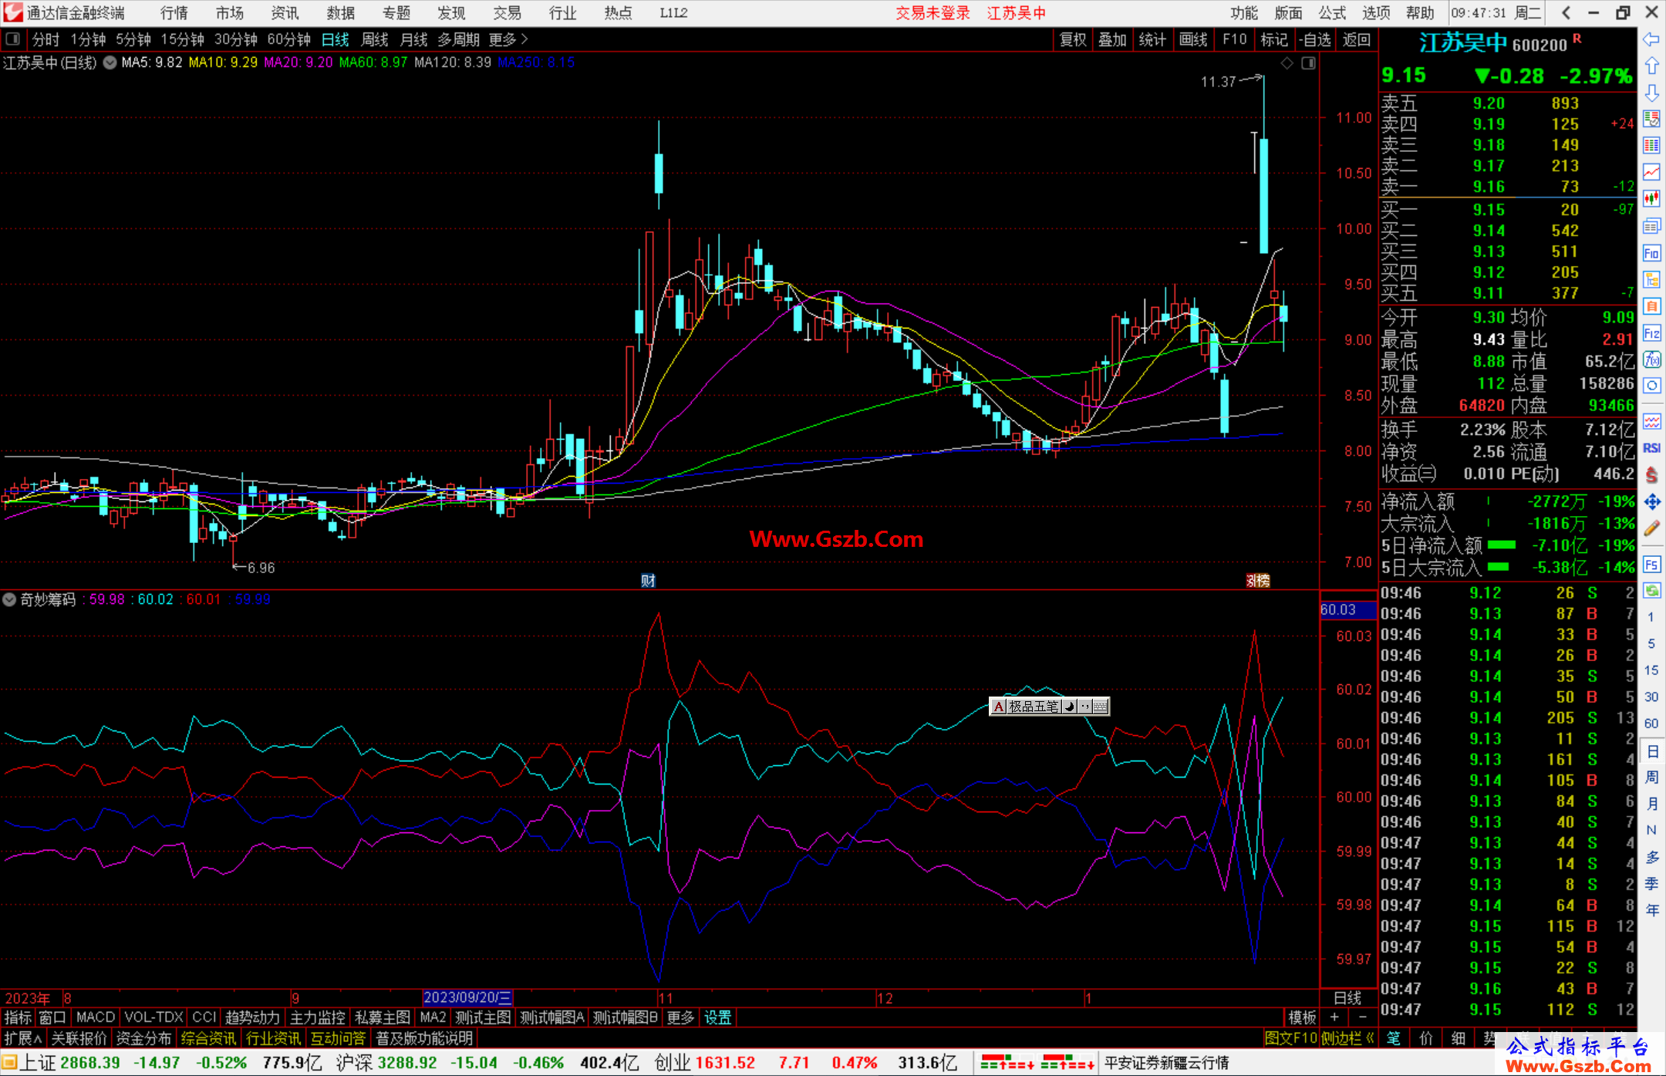Open the f(x) formula manager icon
Viewport: 1666px width, 1076px height.
1651,359
